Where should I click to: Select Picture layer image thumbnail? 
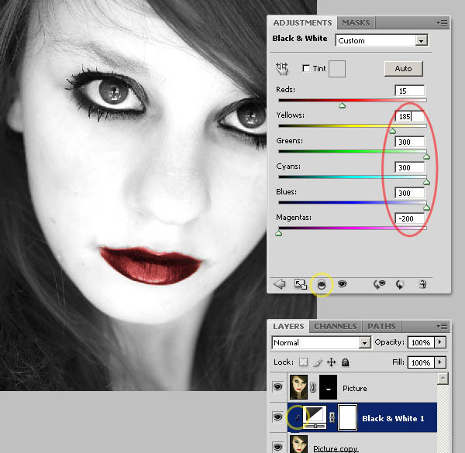298,387
